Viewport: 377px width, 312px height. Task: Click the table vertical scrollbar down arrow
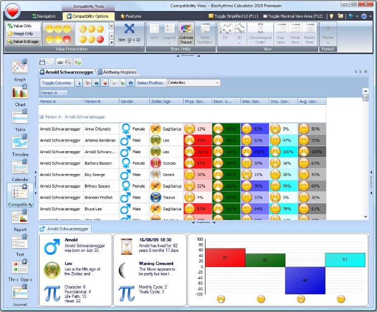pos(365,217)
